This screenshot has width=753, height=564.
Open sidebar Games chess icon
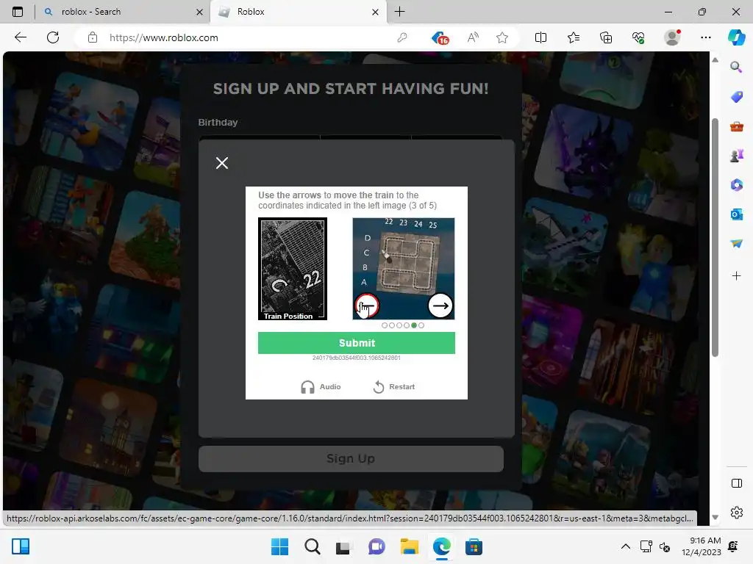coord(736,156)
